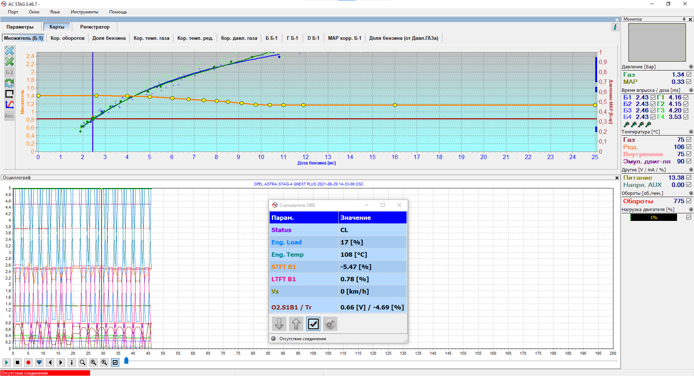694x376 pixels.
Task: Click the red curve axes graph icon
Action: coord(9,105)
